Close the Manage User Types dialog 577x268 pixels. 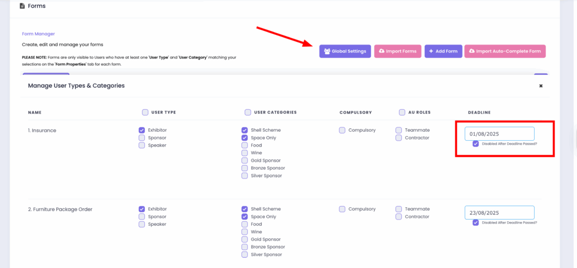pos(541,86)
